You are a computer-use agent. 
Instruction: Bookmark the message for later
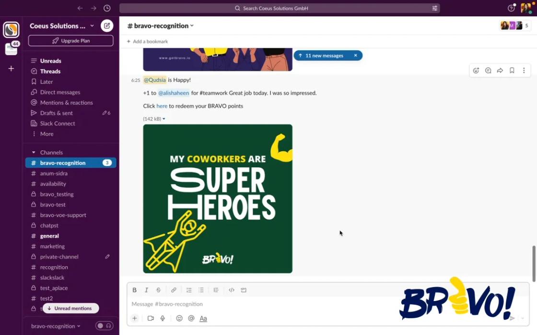(x=512, y=70)
